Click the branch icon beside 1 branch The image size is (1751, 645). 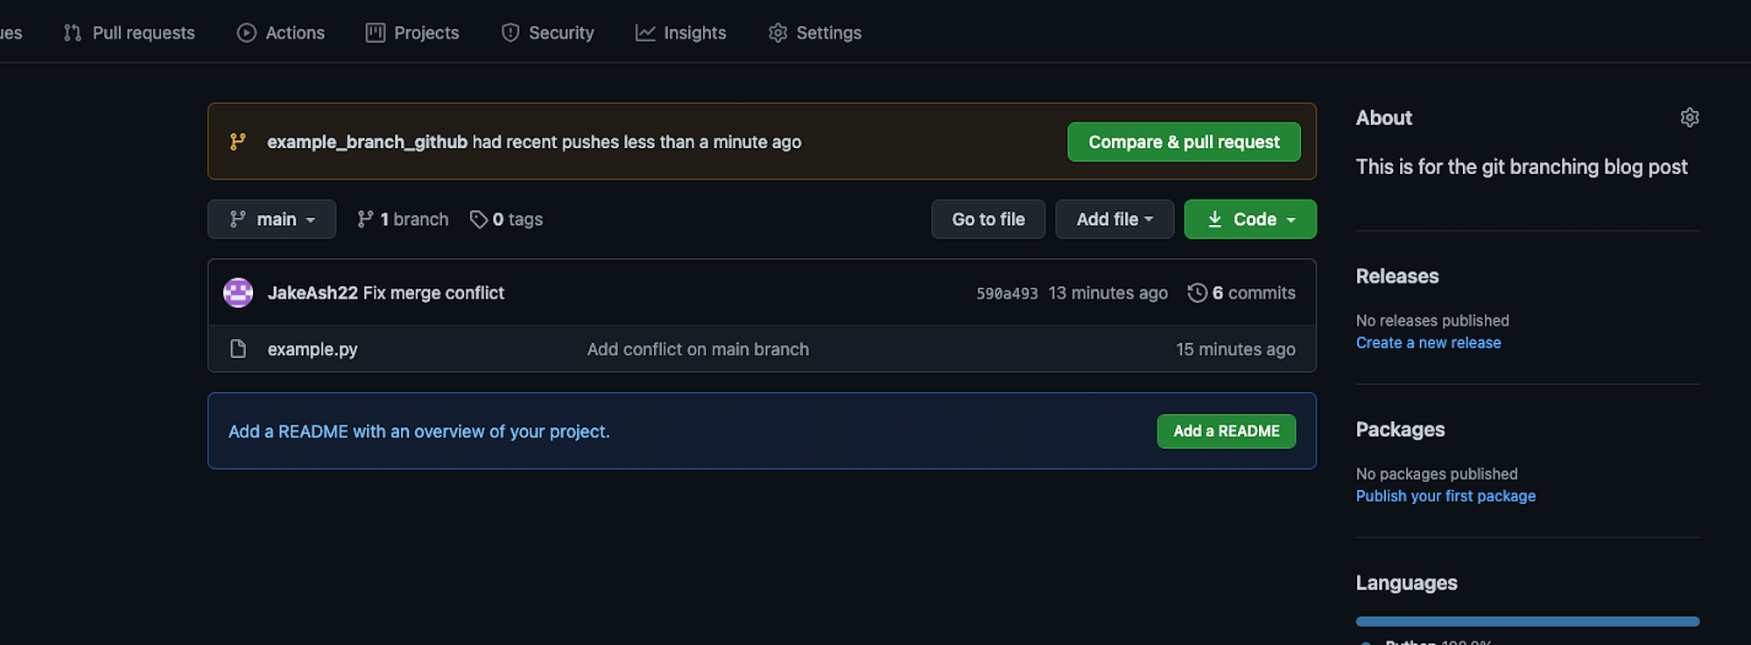pos(365,219)
